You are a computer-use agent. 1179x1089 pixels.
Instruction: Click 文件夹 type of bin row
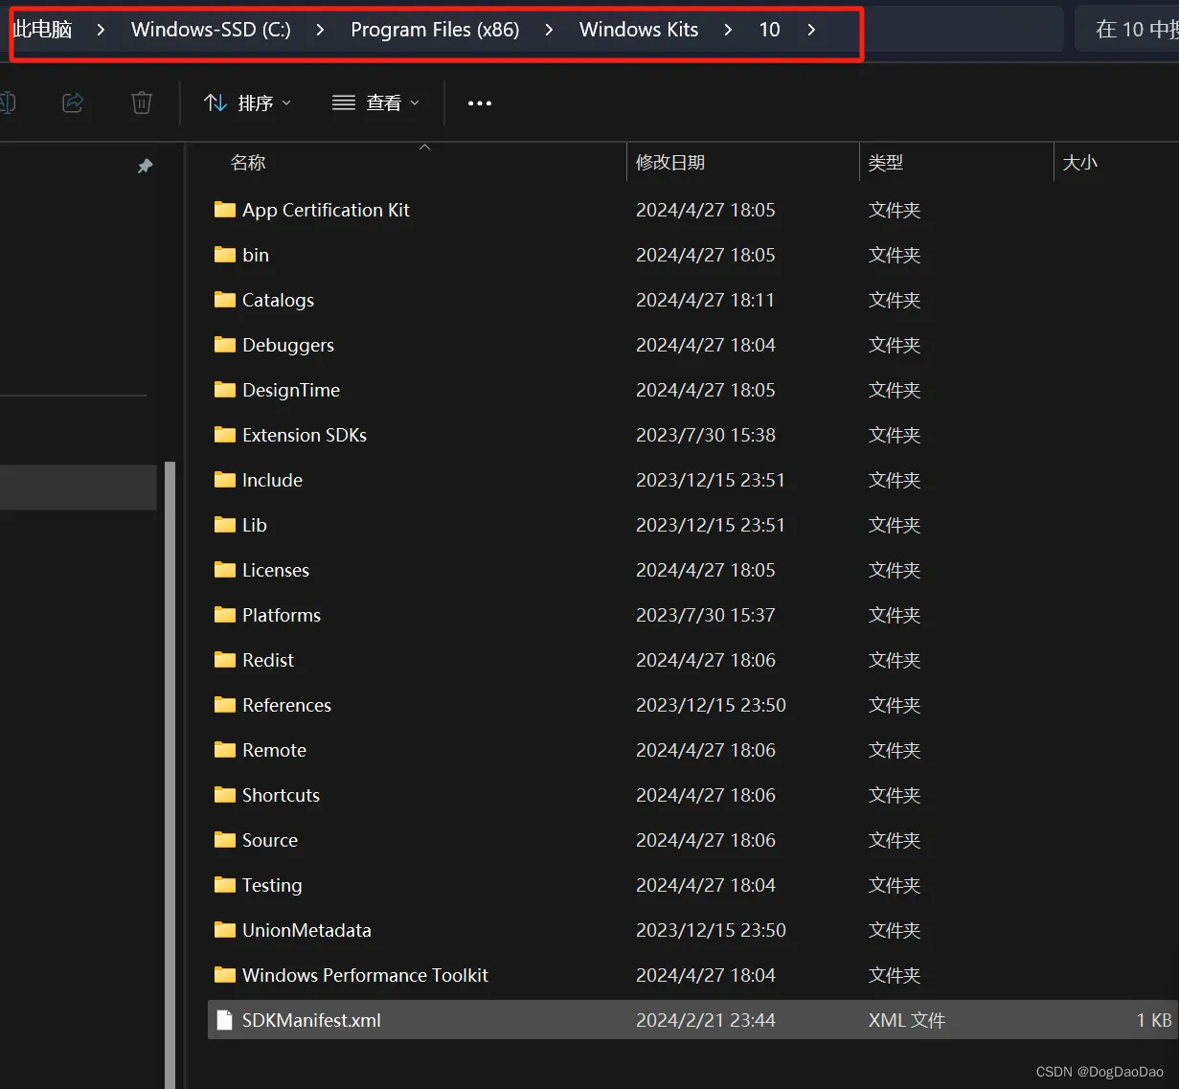pos(895,255)
